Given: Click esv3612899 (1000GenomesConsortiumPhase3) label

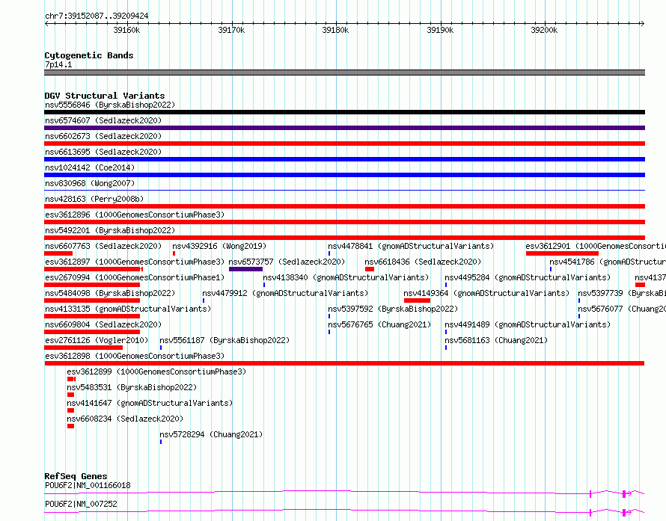Looking at the screenshot, I should 156,372.
